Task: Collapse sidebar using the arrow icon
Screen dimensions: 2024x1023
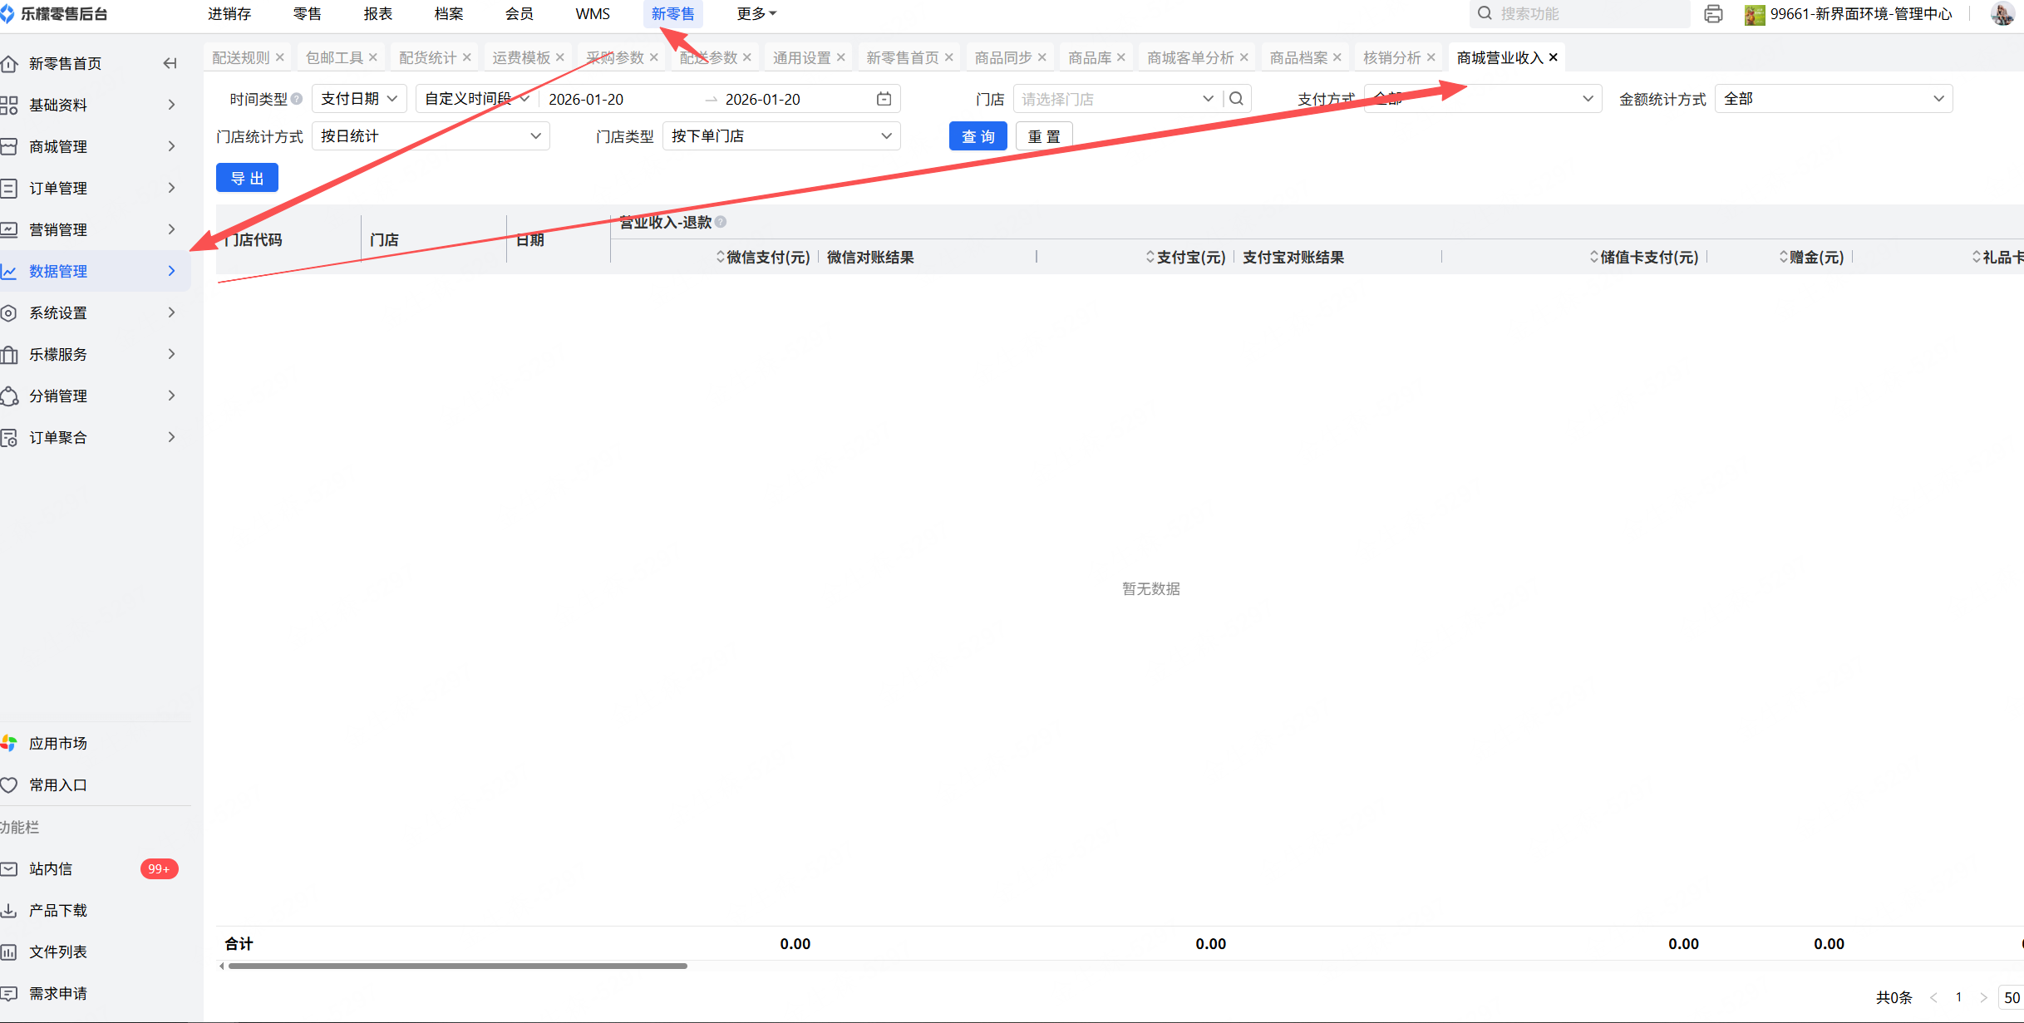Action: tap(170, 63)
